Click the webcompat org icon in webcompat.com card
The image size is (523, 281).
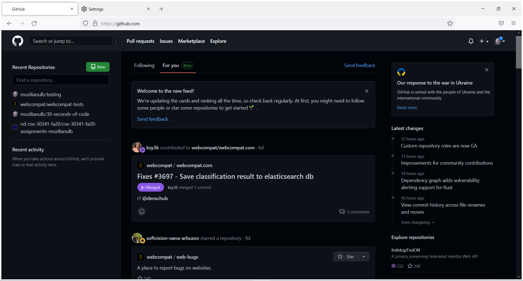click(141, 165)
